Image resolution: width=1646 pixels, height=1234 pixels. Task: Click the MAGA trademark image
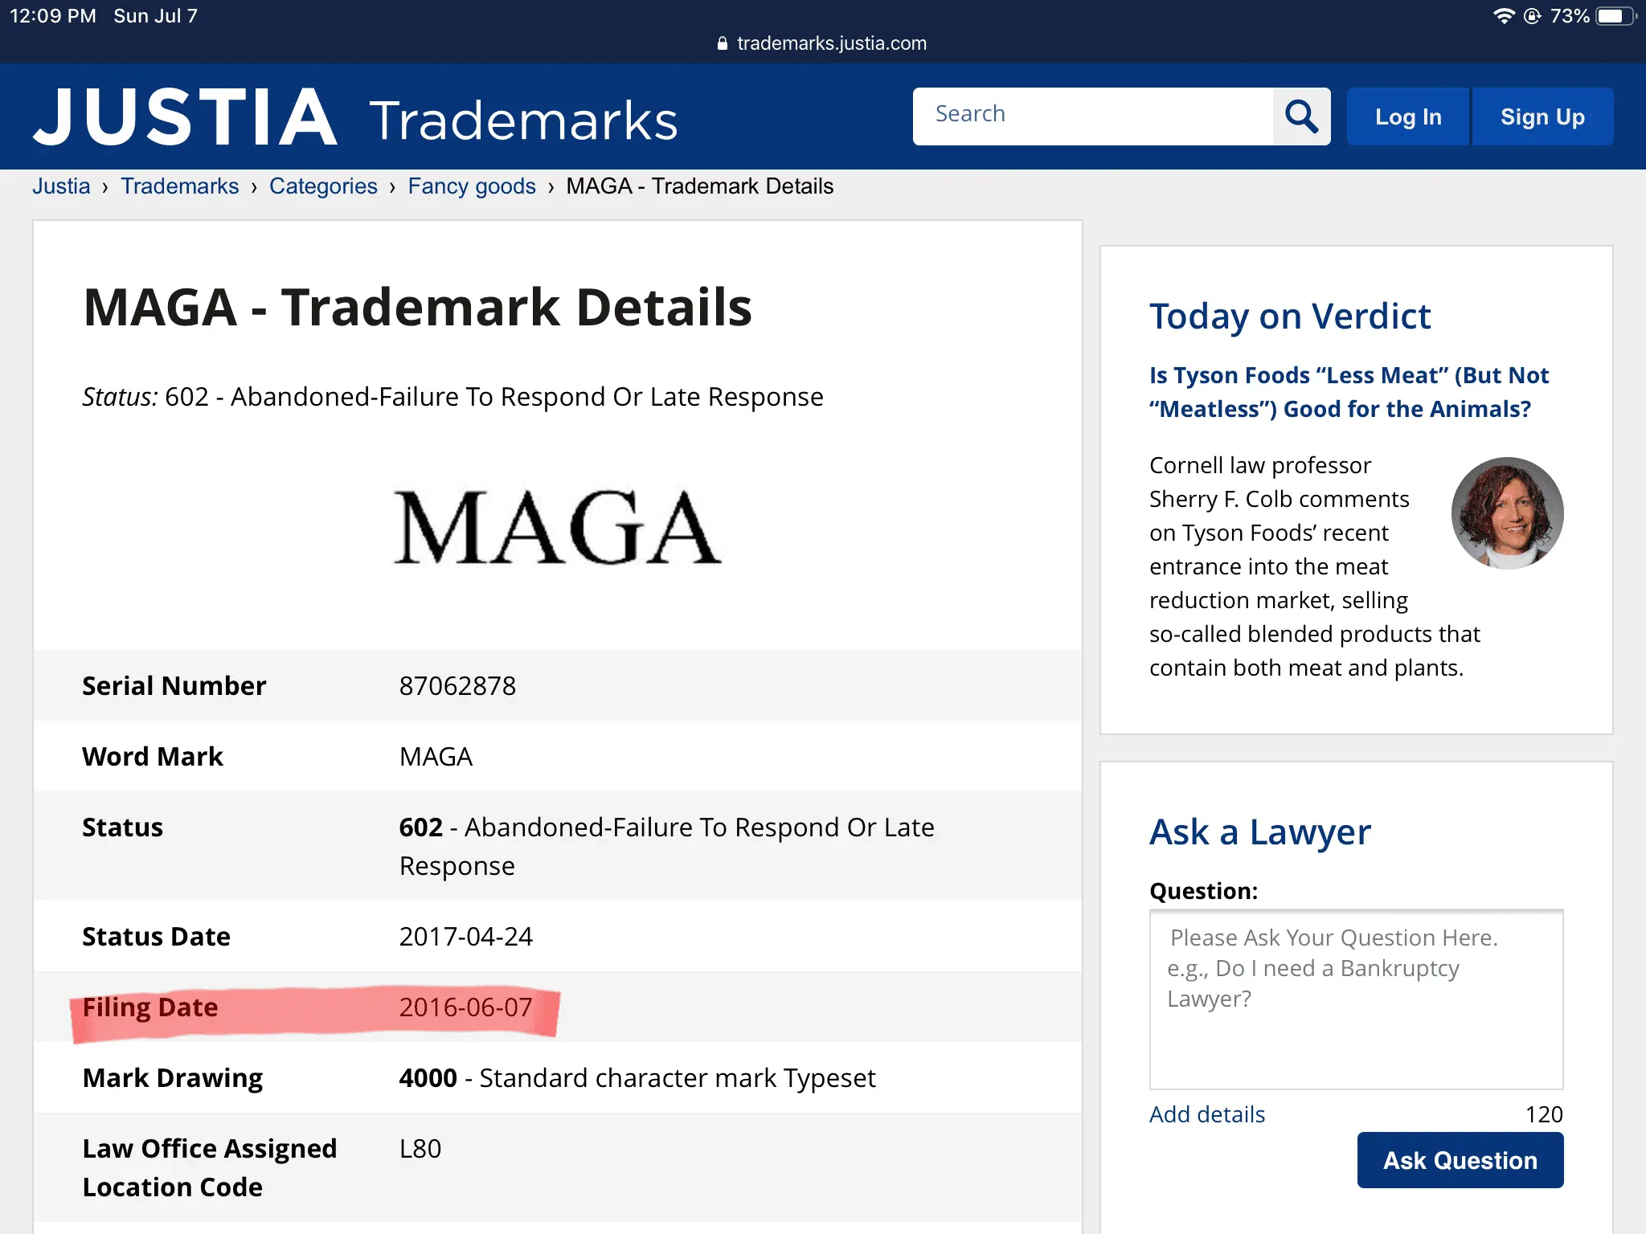[557, 528]
